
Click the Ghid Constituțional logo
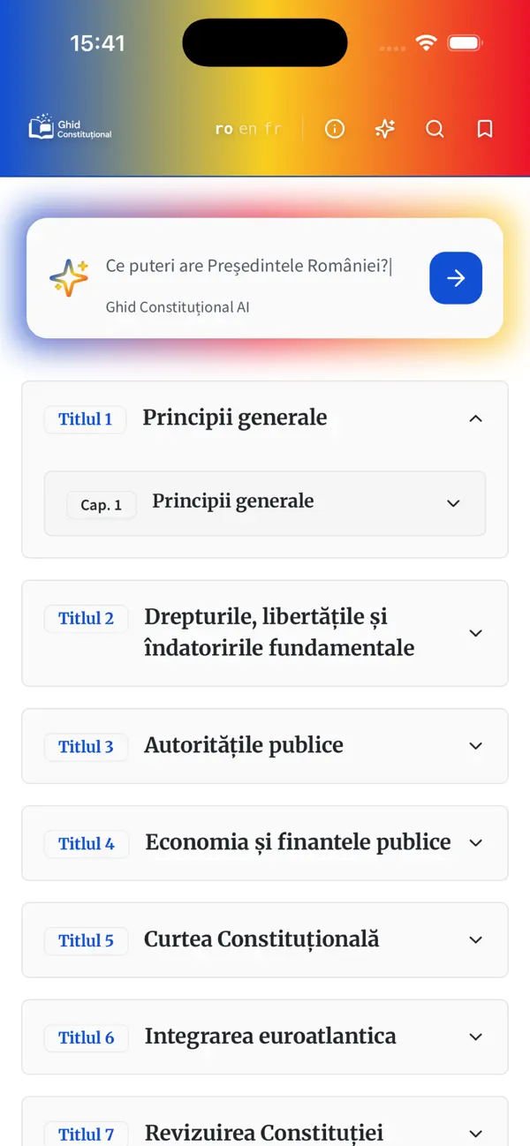point(69,127)
